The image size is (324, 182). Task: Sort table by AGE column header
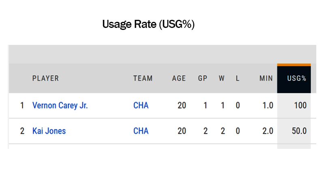coord(179,78)
